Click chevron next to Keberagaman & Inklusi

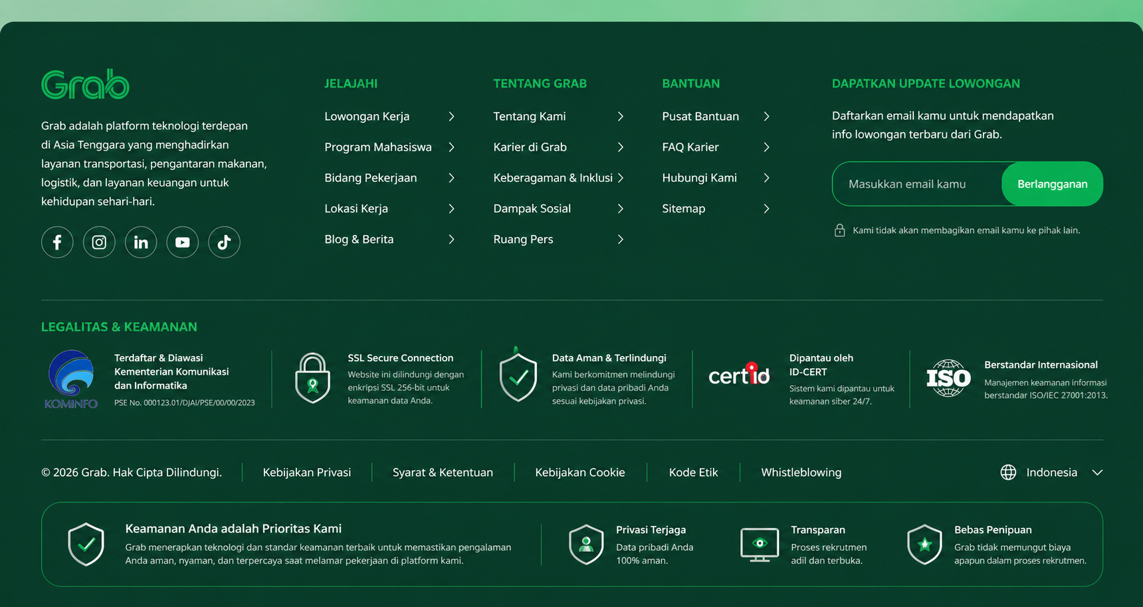621,178
